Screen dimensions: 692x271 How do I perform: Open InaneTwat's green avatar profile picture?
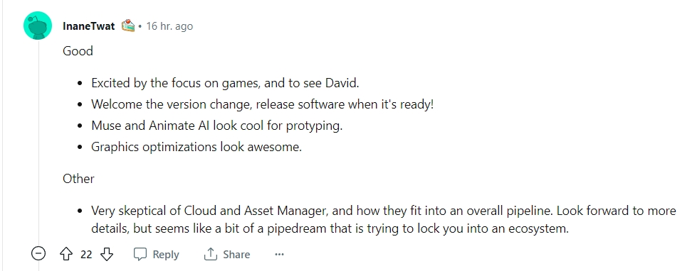point(38,26)
